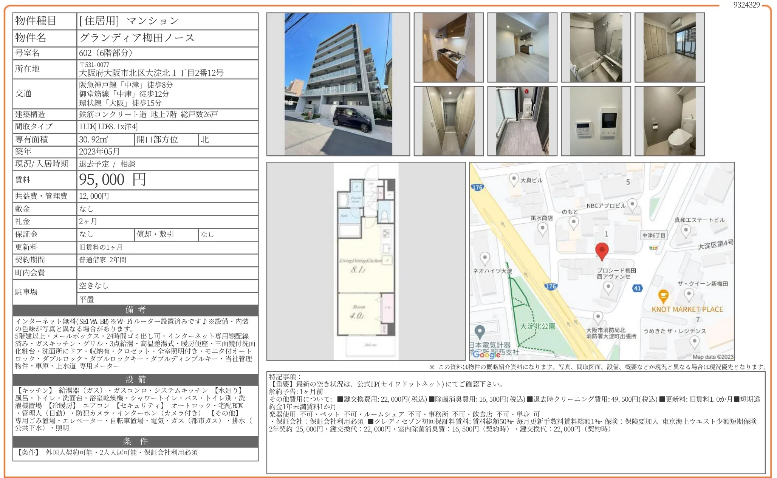Click the red location pin on map
The image size is (777, 478).
tap(602, 251)
